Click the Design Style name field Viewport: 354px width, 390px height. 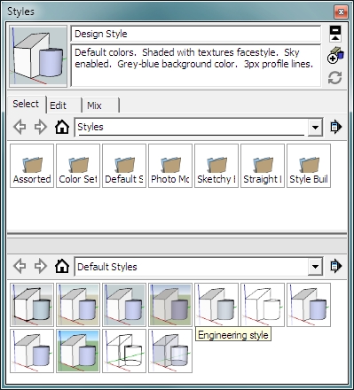point(196,34)
